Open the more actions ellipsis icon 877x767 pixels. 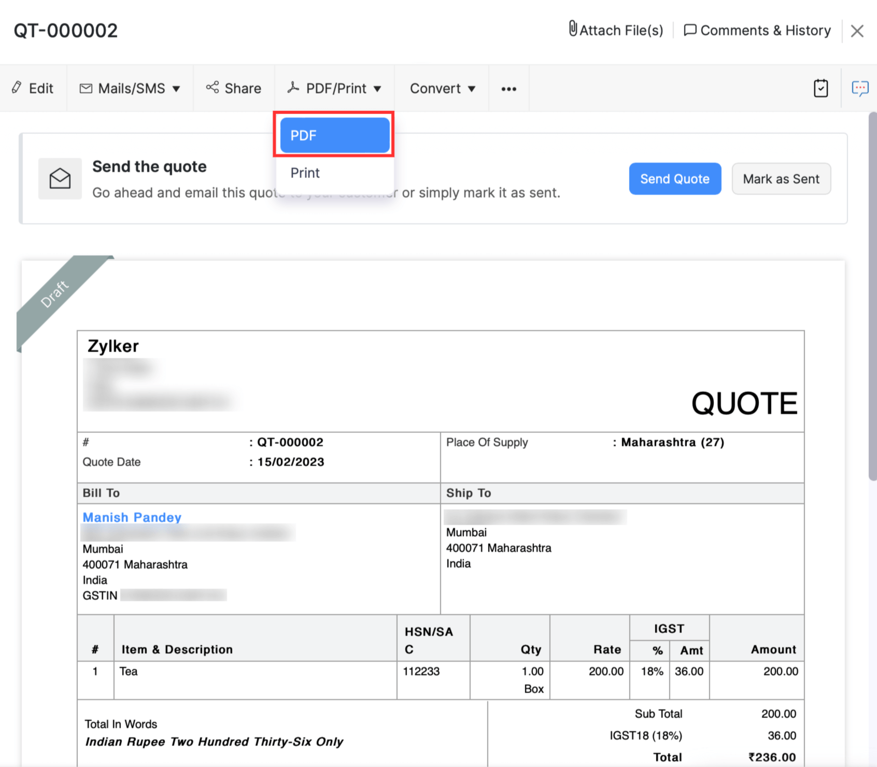[x=508, y=89]
